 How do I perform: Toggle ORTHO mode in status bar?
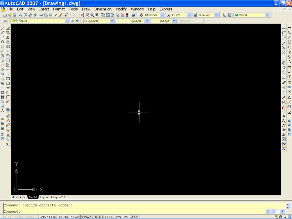coord(63,217)
